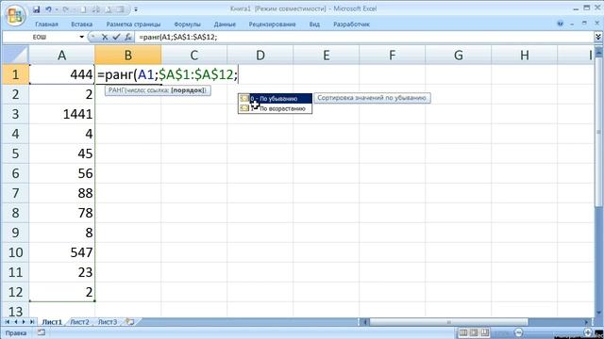Click the Excel Help question mark icon
The height and width of the screenshot is (339, 604).
point(560,24)
